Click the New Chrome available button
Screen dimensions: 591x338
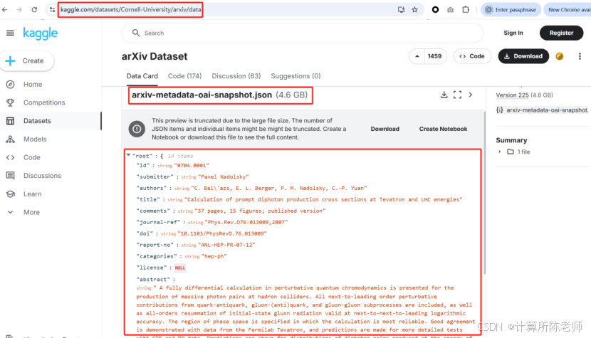point(568,10)
